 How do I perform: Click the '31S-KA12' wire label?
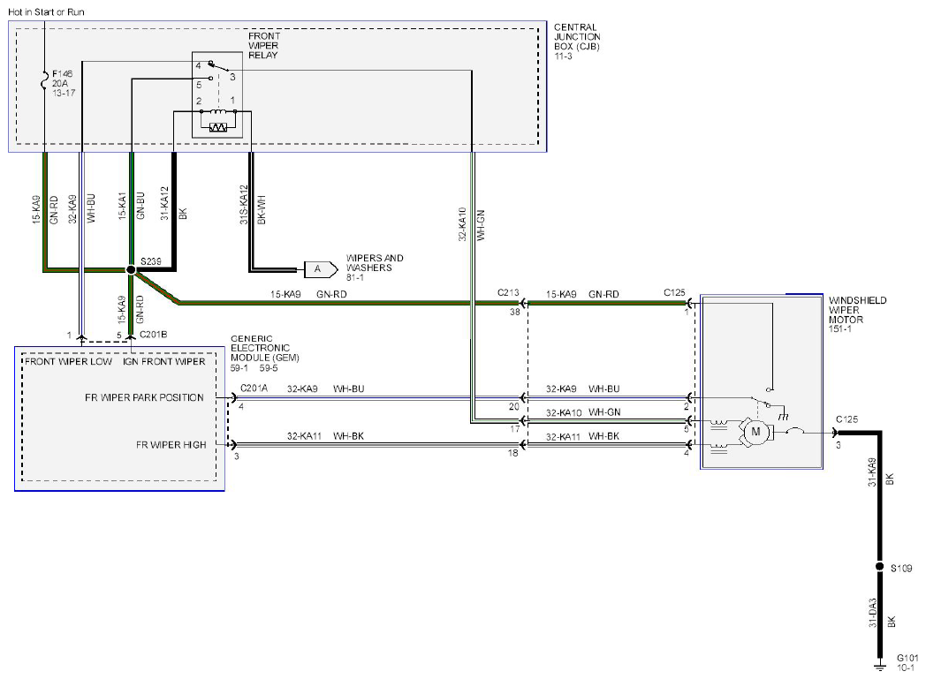coord(244,205)
